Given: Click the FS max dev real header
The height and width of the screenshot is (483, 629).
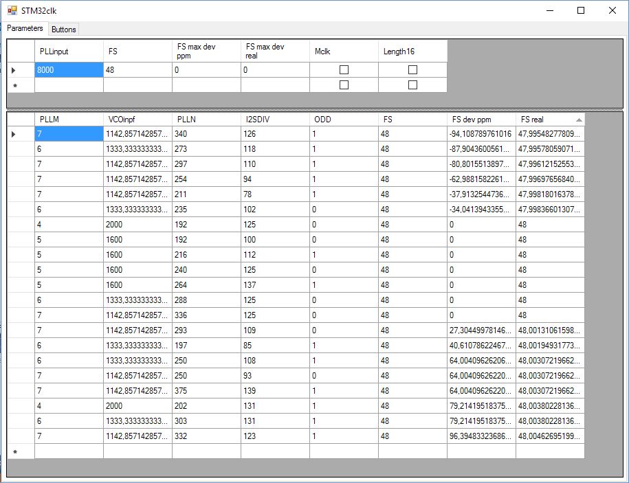Looking at the screenshot, I should 275,51.
